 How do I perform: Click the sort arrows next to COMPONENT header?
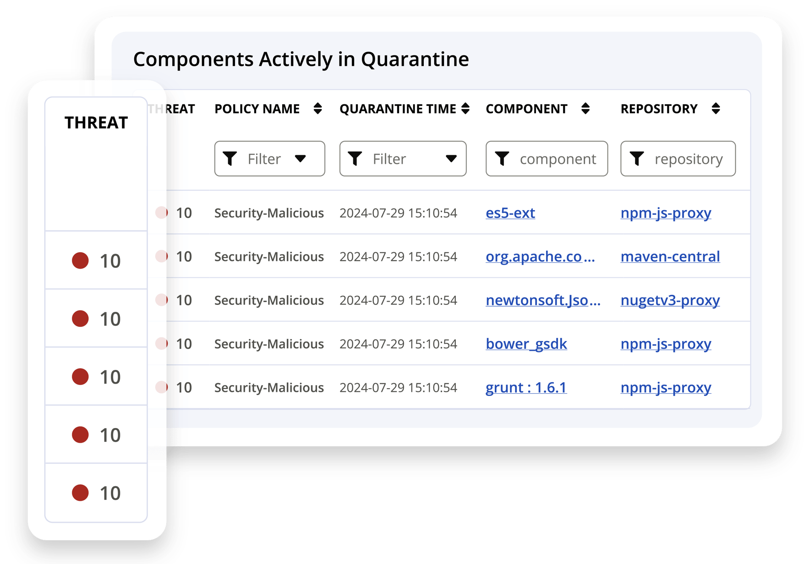[585, 108]
